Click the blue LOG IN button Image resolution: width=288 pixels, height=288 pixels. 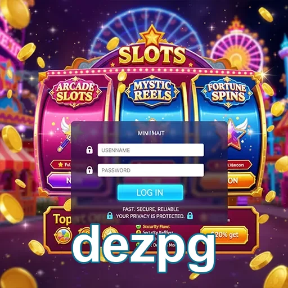pyautogui.click(x=150, y=192)
